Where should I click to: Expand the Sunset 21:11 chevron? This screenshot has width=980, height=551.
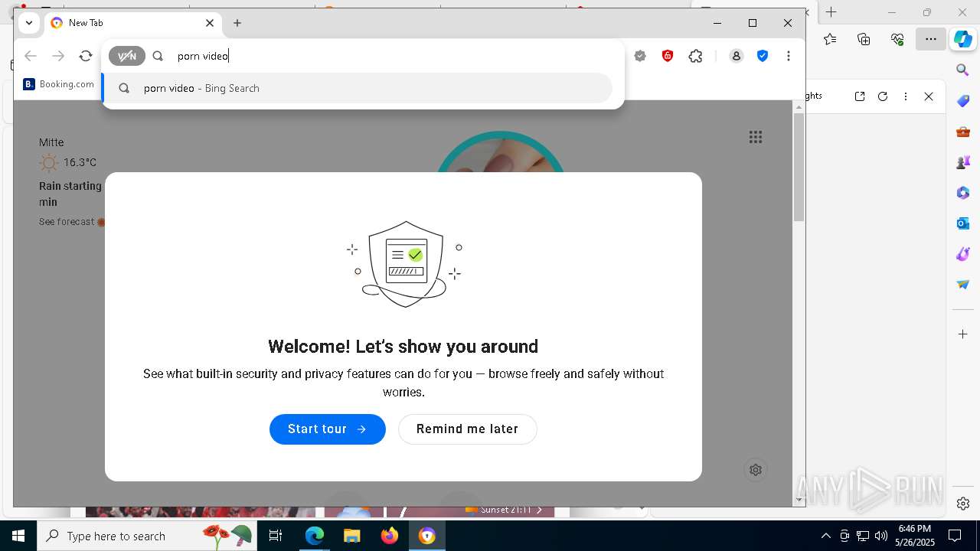coord(539,510)
